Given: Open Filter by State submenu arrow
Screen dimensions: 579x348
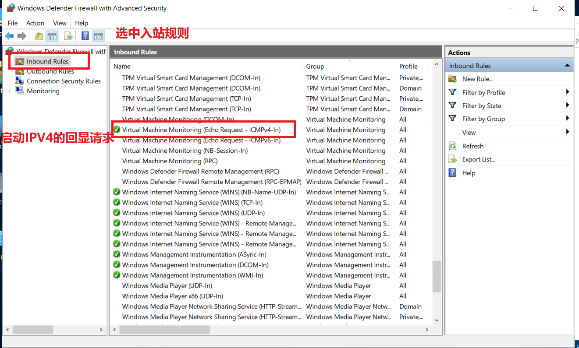Looking at the screenshot, I should coord(568,105).
